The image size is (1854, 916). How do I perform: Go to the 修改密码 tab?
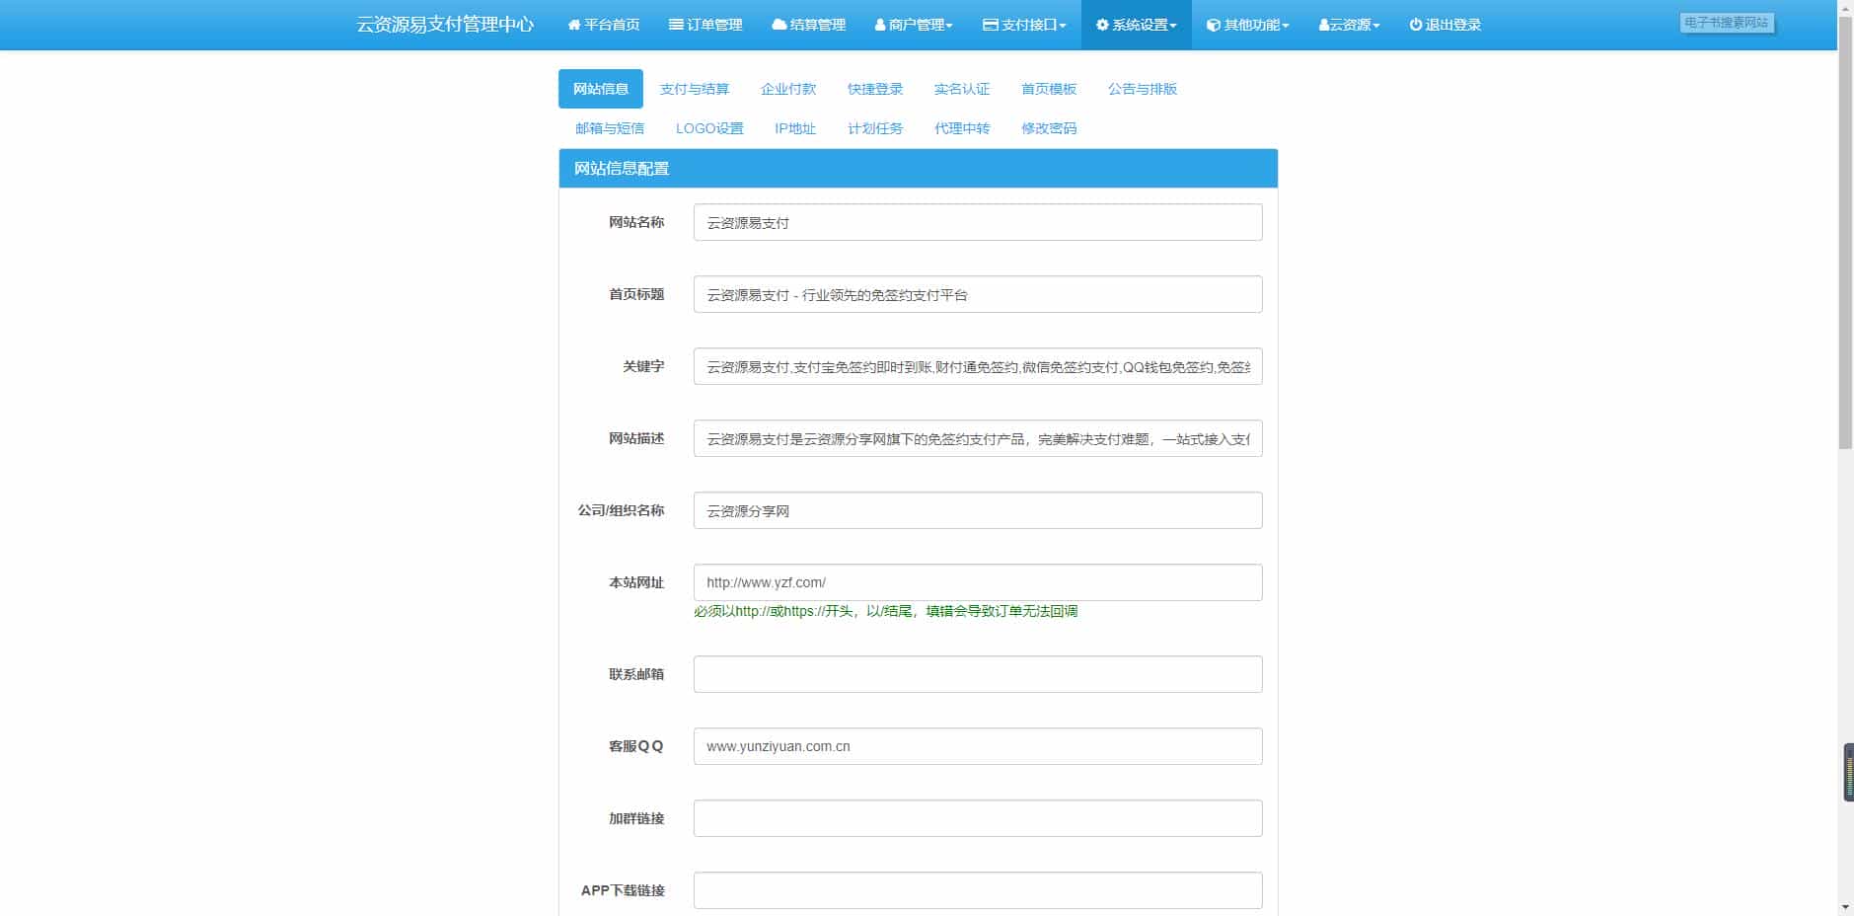(x=1048, y=128)
